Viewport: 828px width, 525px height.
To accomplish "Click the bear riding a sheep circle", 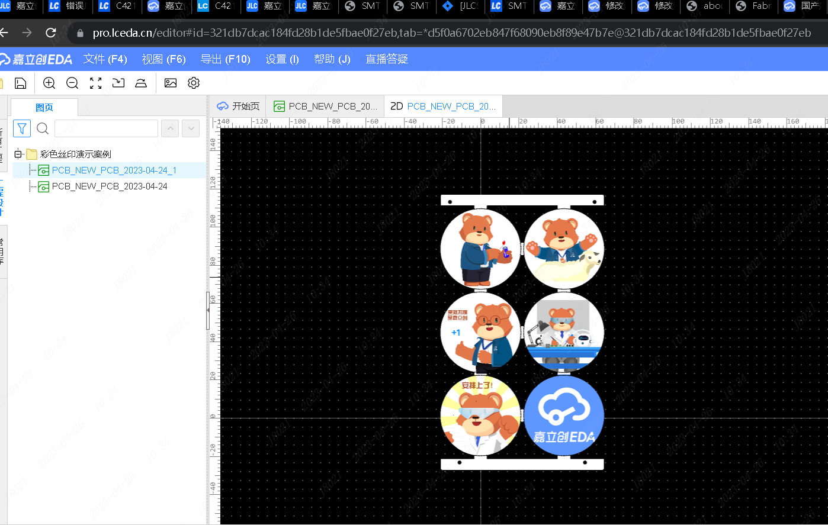I will [564, 249].
